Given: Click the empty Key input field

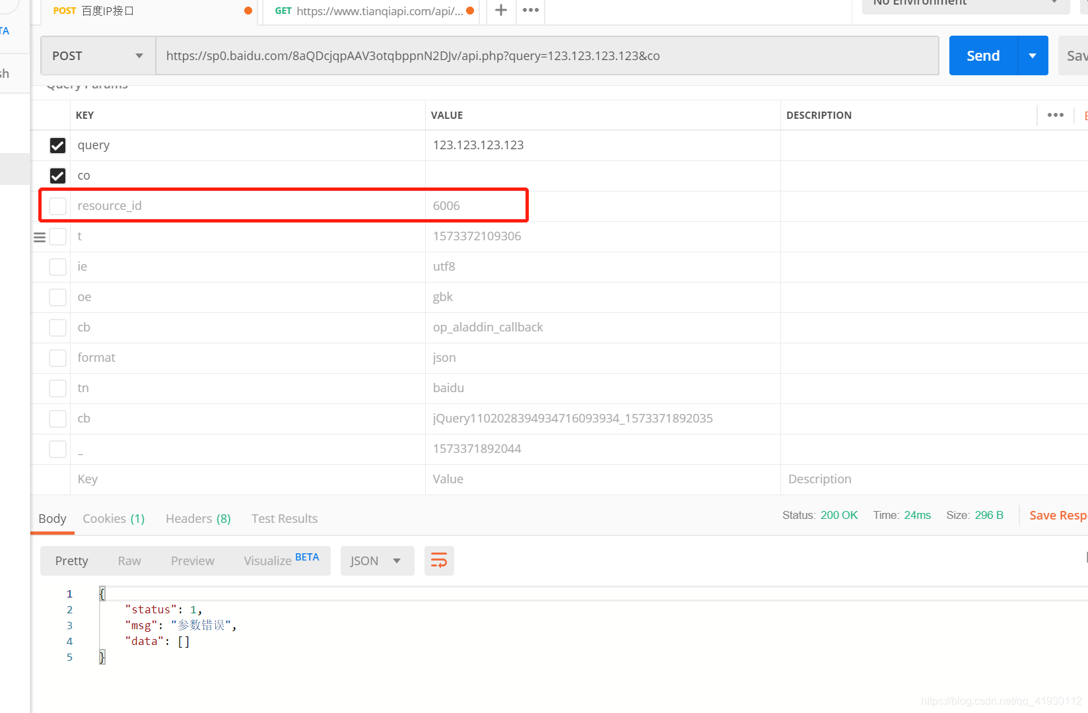Looking at the screenshot, I should pos(248,479).
